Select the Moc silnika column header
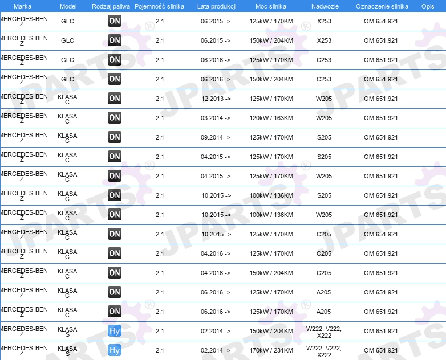This screenshot has width=446, height=360. [x=271, y=6]
